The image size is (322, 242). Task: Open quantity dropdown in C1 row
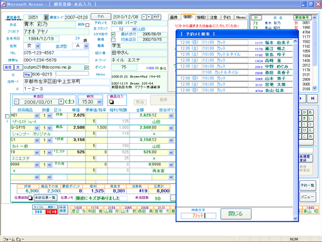coord(49,141)
